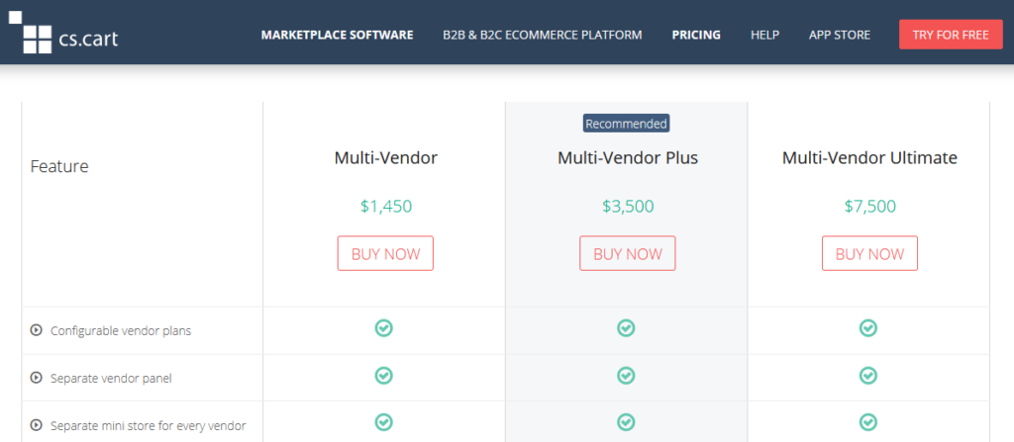The height and width of the screenshot is (442, 1014).
Task: Click Multi-Vendor Plus checkmark for Configurable vendor plans
Action: pyautogui.click(x=626, y=328)
